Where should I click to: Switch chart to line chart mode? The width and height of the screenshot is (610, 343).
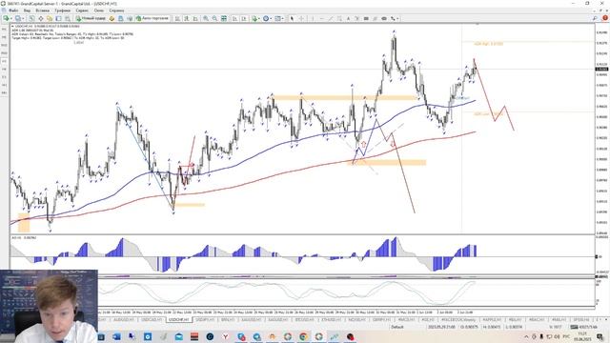pos(195,18)
